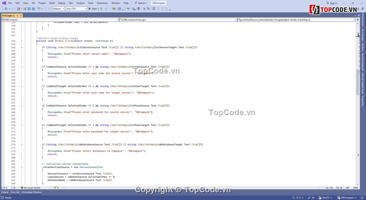The image size is (366, 200).
Task: Open the Any CPU platform dropdown
Action: pyautogui.click(x=76, y=8)
